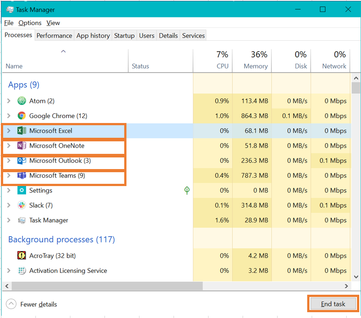361x318 pixels.
Task: Select the Slack (7) row name
Action: [41, 205]
